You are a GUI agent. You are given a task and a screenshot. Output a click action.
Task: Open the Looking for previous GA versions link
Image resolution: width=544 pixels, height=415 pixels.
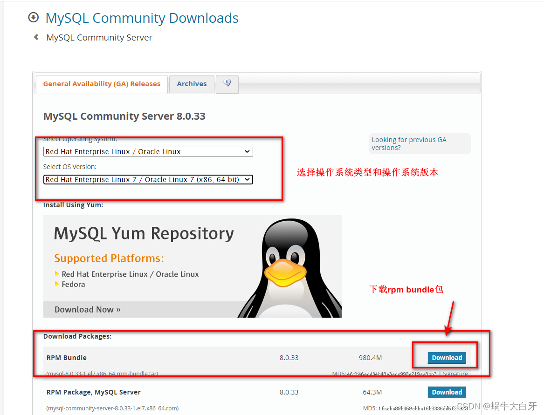coord(409,143)
